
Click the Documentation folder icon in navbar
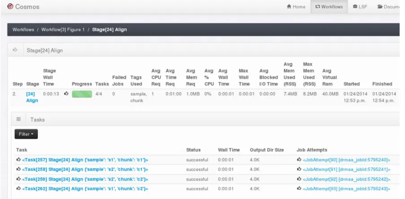(x=380, y=6)
